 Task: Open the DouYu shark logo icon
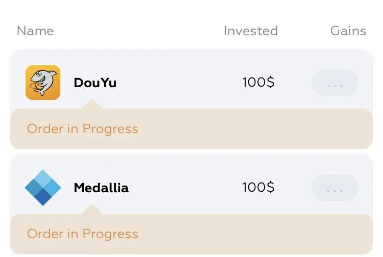(43, 83)
